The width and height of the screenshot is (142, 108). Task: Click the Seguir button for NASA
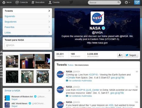(131, 55)
